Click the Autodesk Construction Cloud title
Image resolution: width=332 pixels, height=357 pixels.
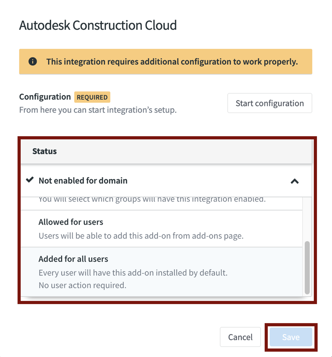coord(98,25)
